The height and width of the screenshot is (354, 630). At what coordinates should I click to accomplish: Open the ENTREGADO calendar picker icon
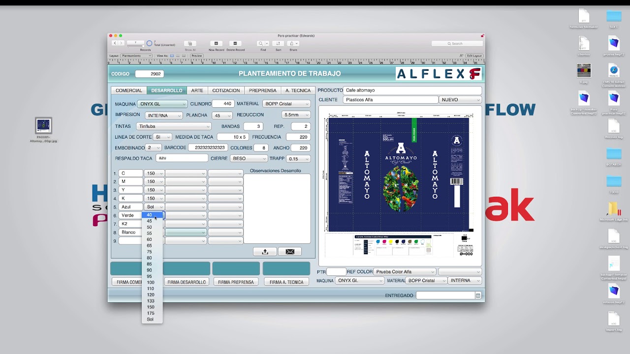click(x=478, y=295)
